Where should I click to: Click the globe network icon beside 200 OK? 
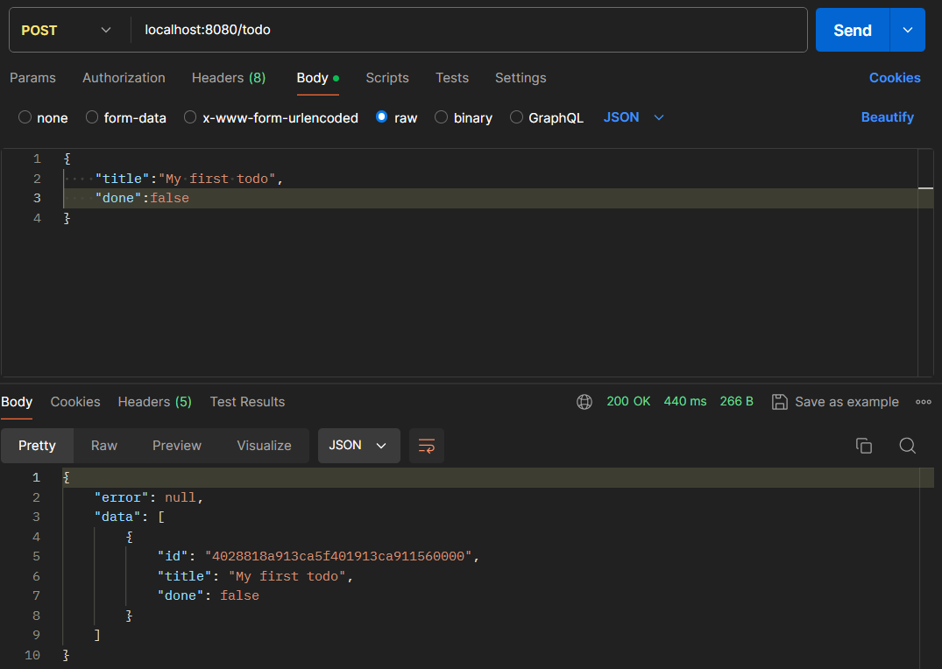tap(584, 402)
